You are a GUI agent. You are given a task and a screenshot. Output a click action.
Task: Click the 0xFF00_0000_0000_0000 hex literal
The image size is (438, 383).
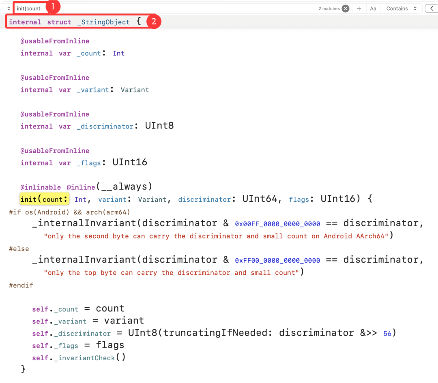point(277,260)
